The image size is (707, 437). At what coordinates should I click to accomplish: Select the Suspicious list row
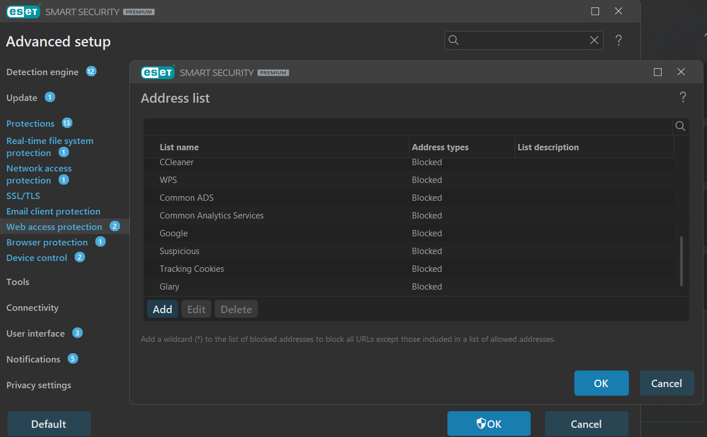409,251
